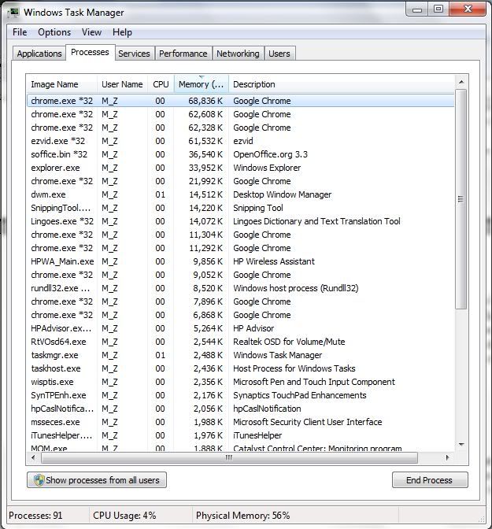Screen dimensions: 492x529
Task: Open the Options menu
Action: coord(54,32)
